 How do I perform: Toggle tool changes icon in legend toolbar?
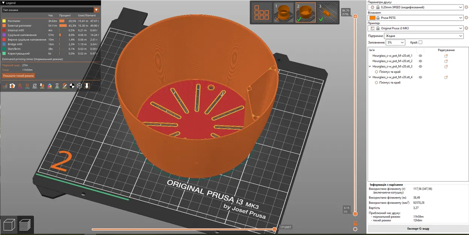(x=42, y=86)
